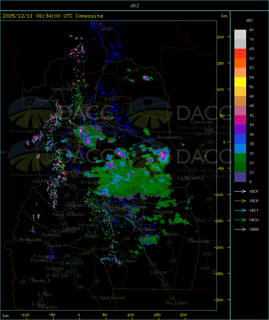This screenshot has width=269, height=320.
Task: Click the 150 tick on right axis
Action: coord(221,63)
